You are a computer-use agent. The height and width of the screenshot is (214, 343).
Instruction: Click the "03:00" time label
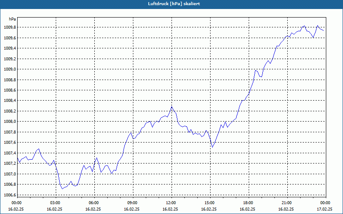55,203
